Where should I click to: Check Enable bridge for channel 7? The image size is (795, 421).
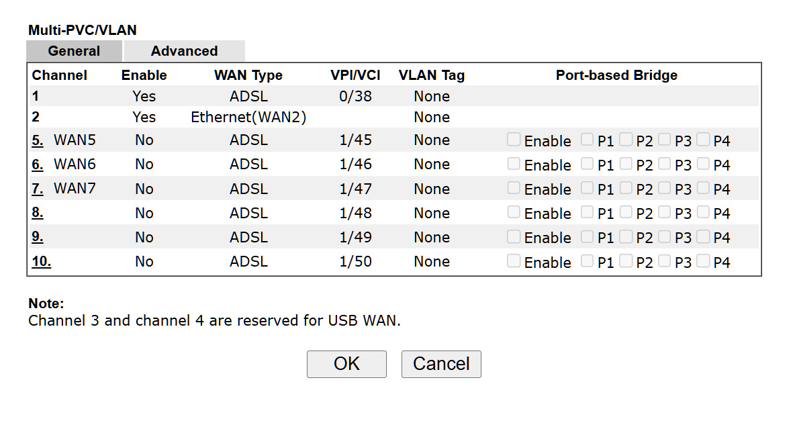pyautogui.click(x=514, y=188)
